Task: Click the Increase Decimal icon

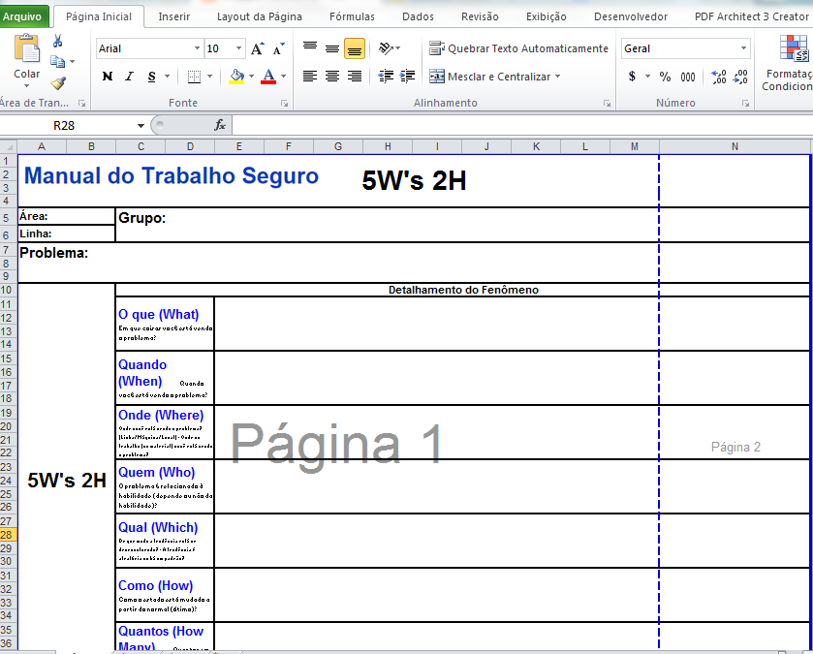Action: (x=718, y=77)
